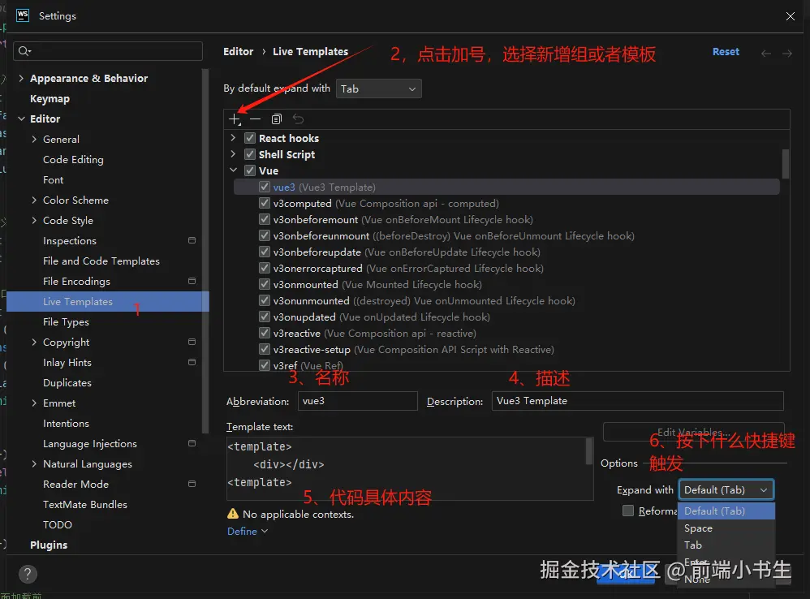Click inside the Template text editor

click(x=406, y=468)
